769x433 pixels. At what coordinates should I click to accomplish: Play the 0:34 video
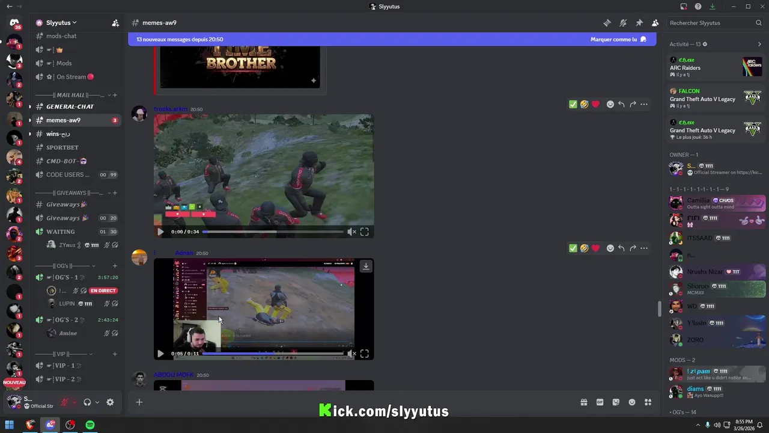tap(160, 232)
